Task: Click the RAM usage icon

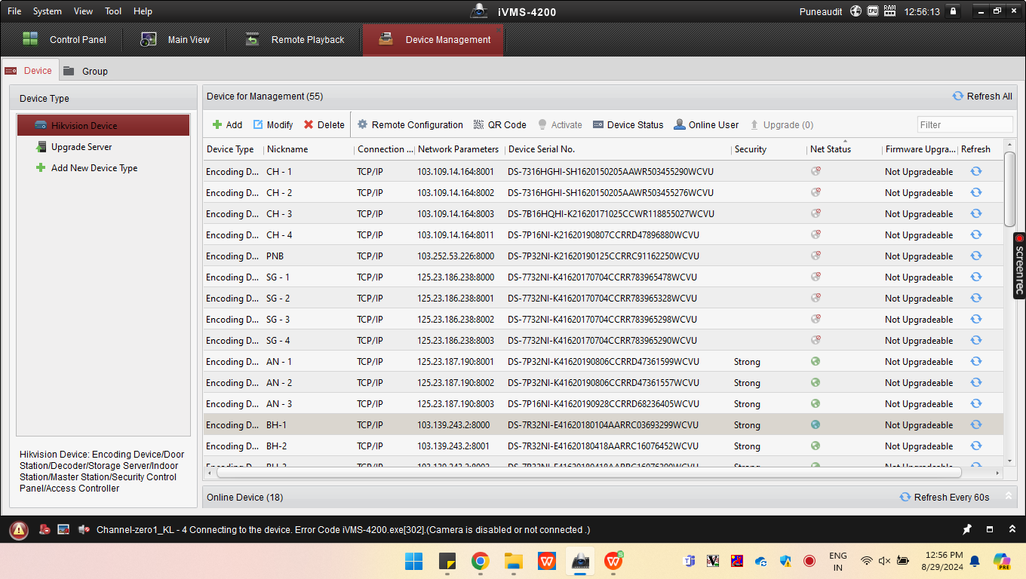Action: [890, 11]
